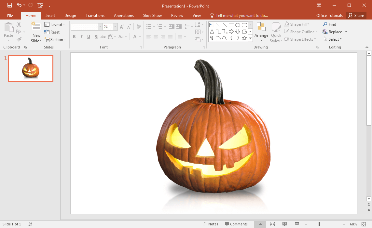The height and width of the screenshot is (228, 372).
Task: Open Reading View from status bar
Action: (284, 224)
